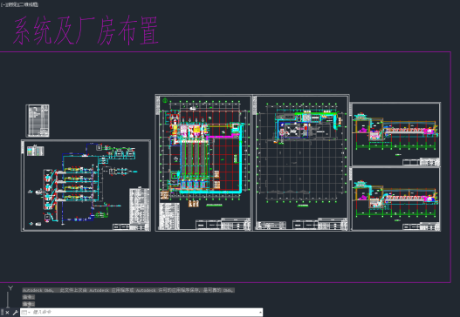460x317 pixels.
Task: Open the 二维线框 visual style menu
Action: tap(28, 4)
